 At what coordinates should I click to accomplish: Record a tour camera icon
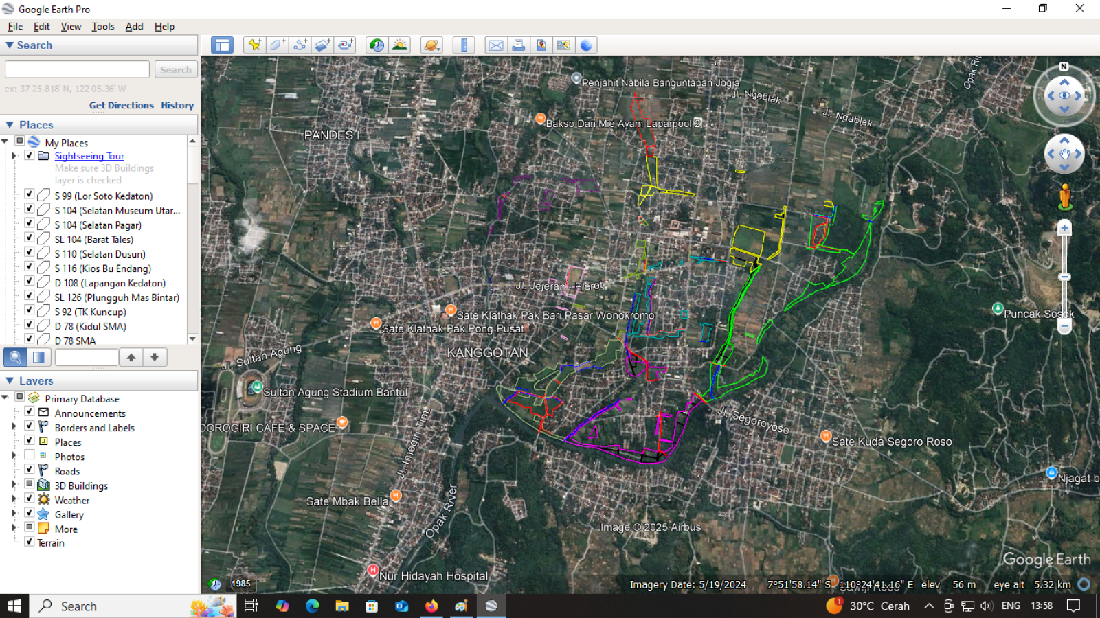346,45
